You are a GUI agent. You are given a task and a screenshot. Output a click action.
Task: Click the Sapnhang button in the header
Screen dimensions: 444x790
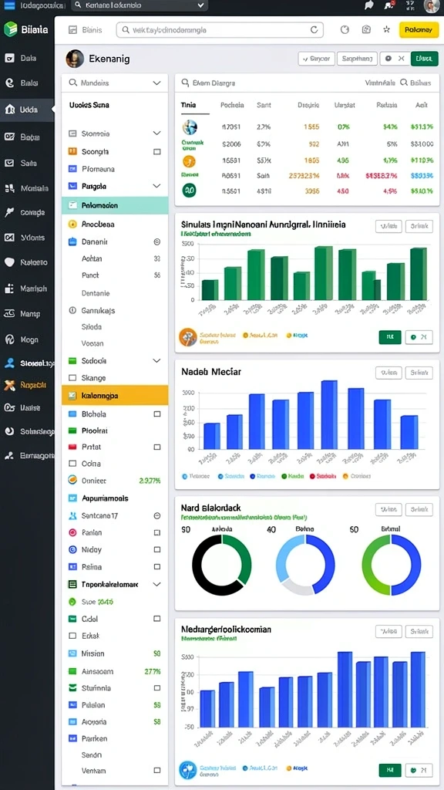tap(357, 59)
